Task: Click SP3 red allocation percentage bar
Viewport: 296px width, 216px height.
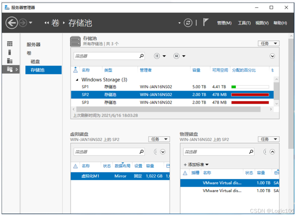Action: (x=250, y=102)
